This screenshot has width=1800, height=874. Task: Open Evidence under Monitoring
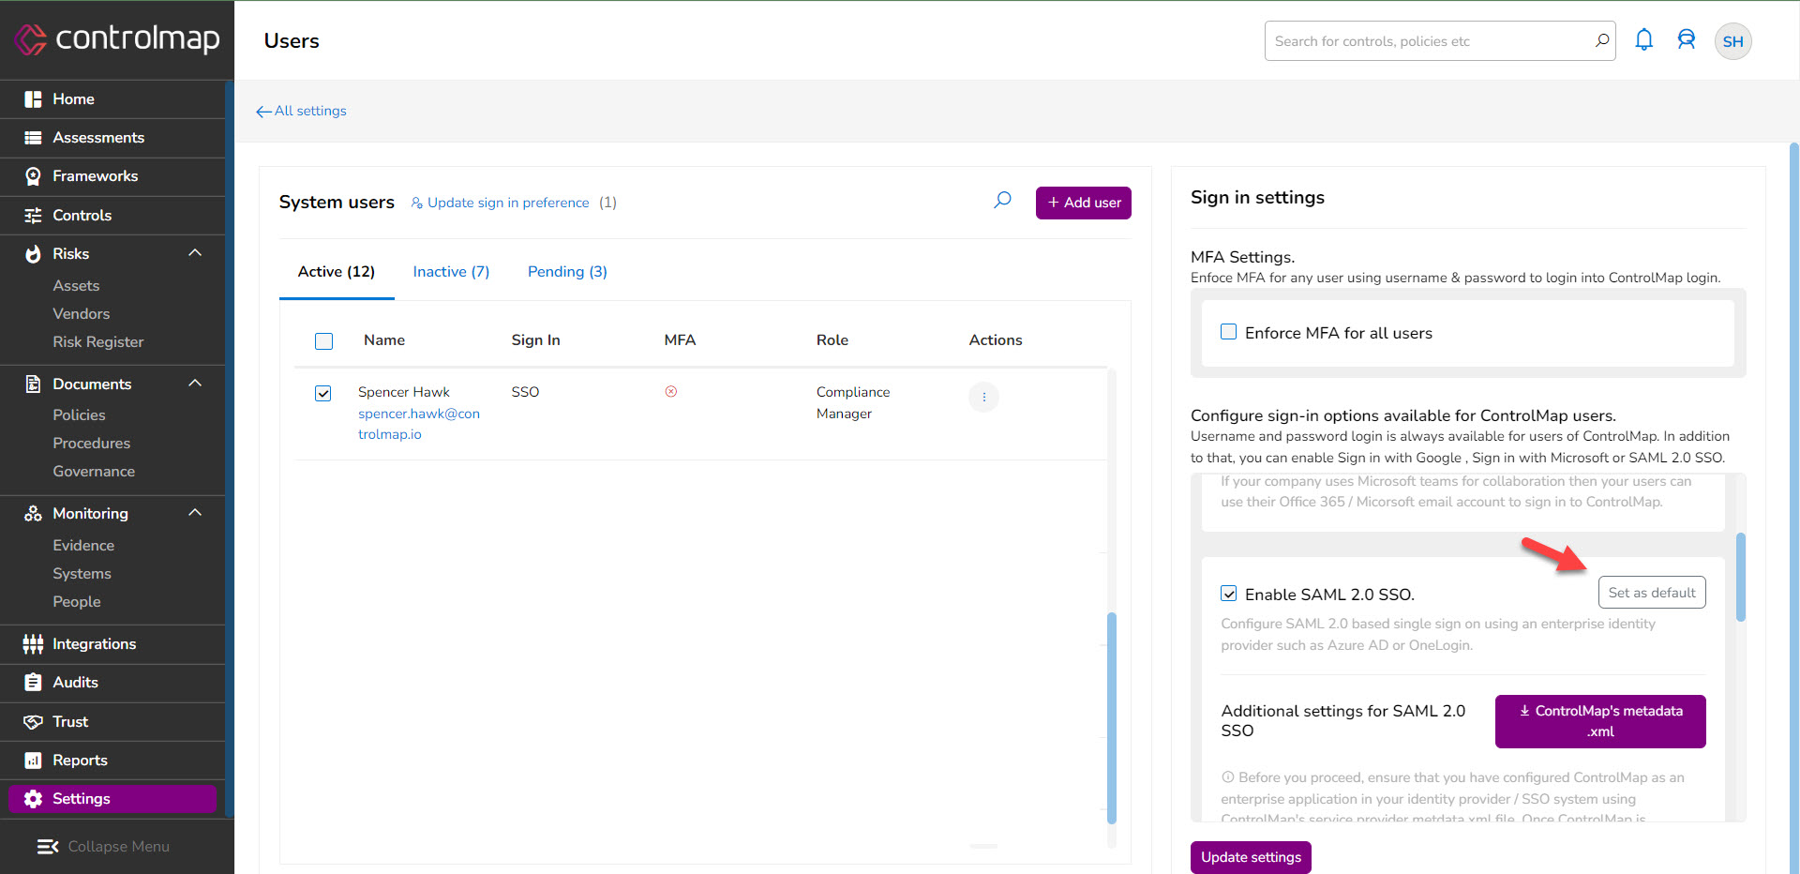(83, 546)
